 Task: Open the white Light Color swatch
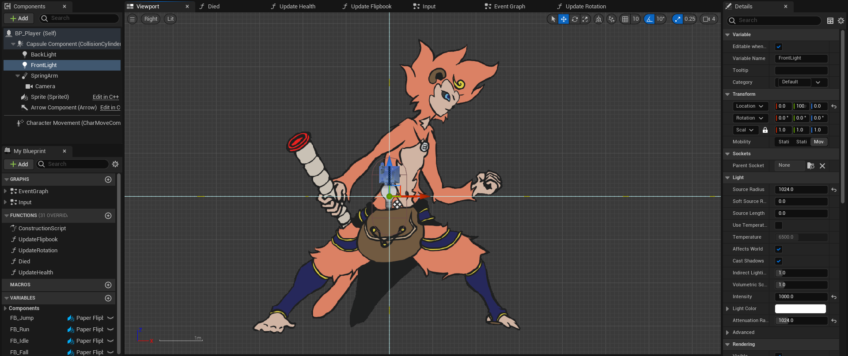[800, 309]
